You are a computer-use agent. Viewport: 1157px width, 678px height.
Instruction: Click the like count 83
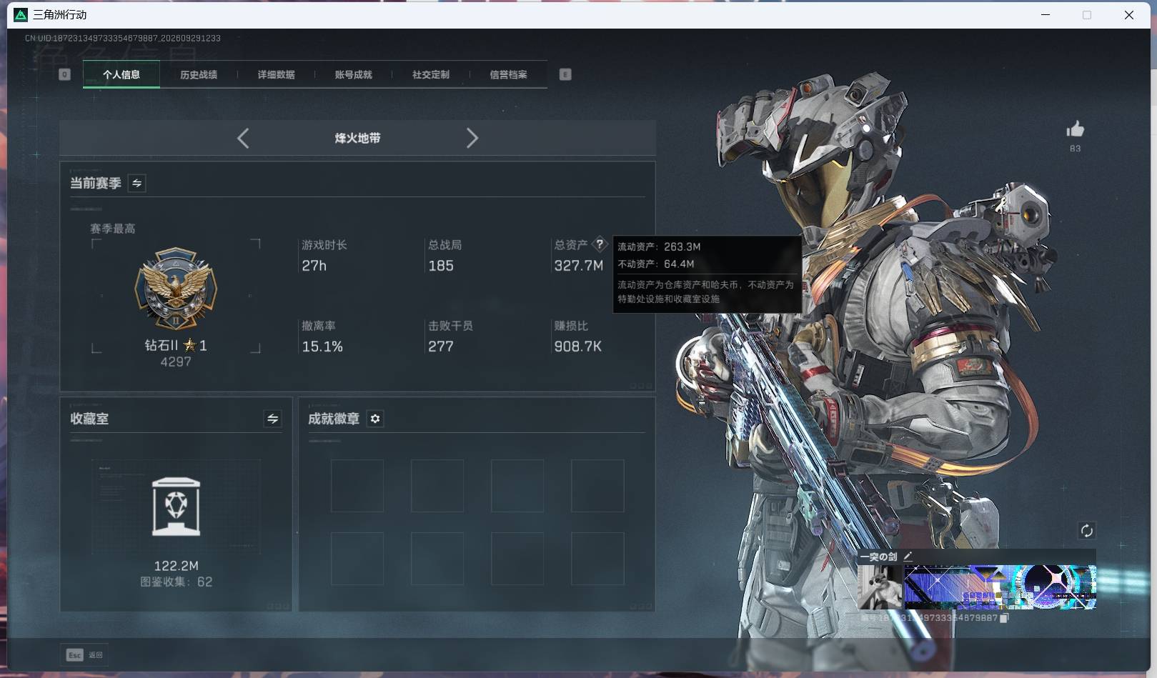tap(1075, 149)
